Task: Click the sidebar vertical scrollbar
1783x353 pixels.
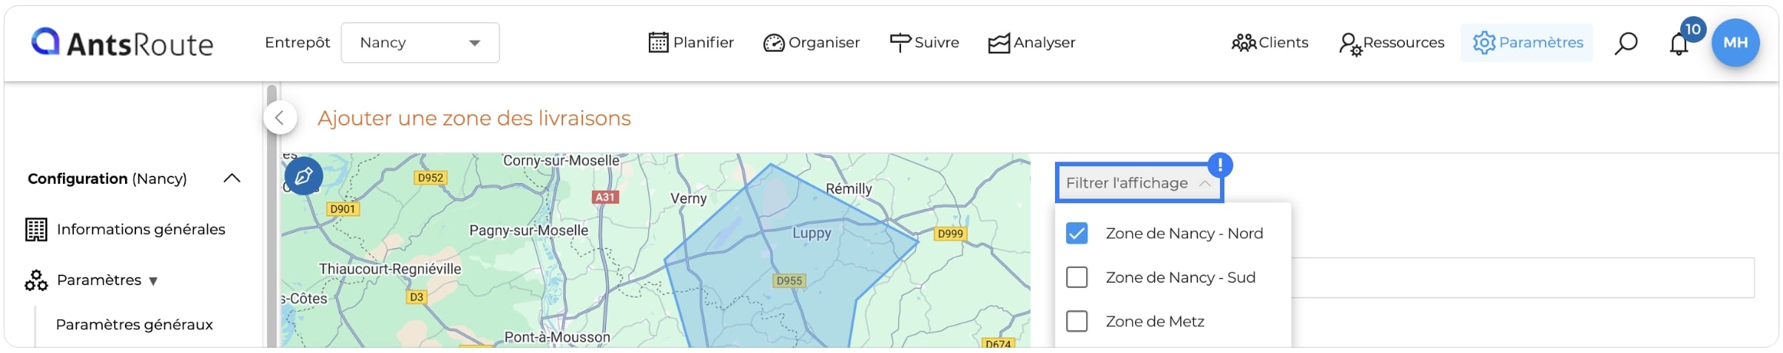Action: (272, 214)
